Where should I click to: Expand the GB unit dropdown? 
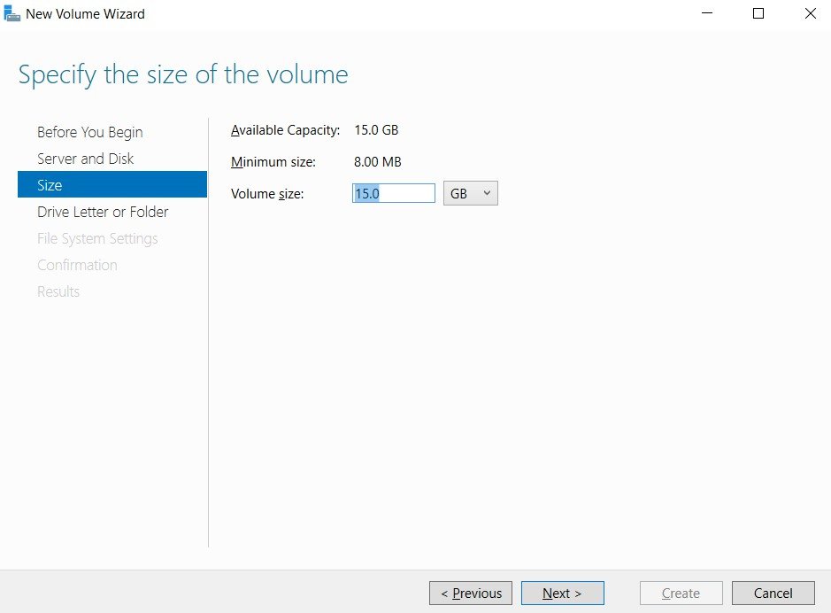[471, 193]
